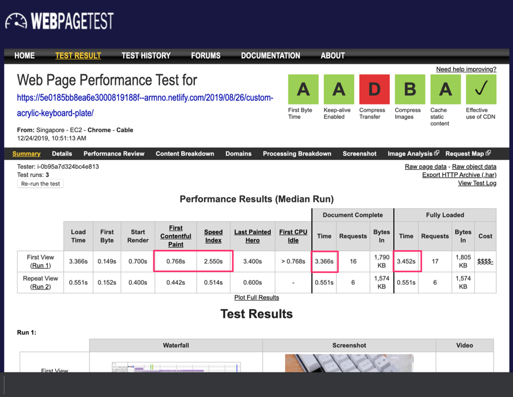Screen dimensions: 513x397
Task: Click the Effective use of CDN checkmark
Action: pyautogui.click(x=481, y=89)
